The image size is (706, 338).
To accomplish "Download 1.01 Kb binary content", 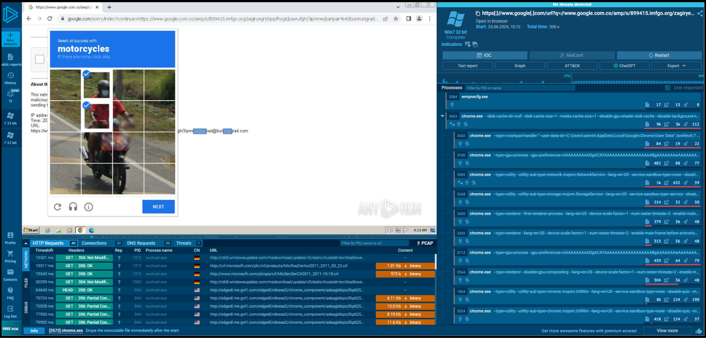I will (404, 266).
